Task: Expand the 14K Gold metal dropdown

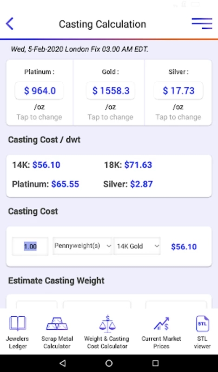Action: click(x=137, y=246)
